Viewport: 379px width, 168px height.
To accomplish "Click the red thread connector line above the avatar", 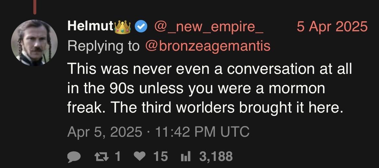I will tap(34, 7).
